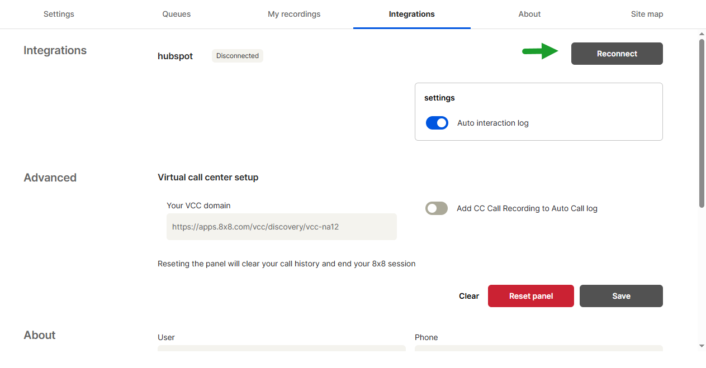Save the virtual call center setup

click(621, 296)
